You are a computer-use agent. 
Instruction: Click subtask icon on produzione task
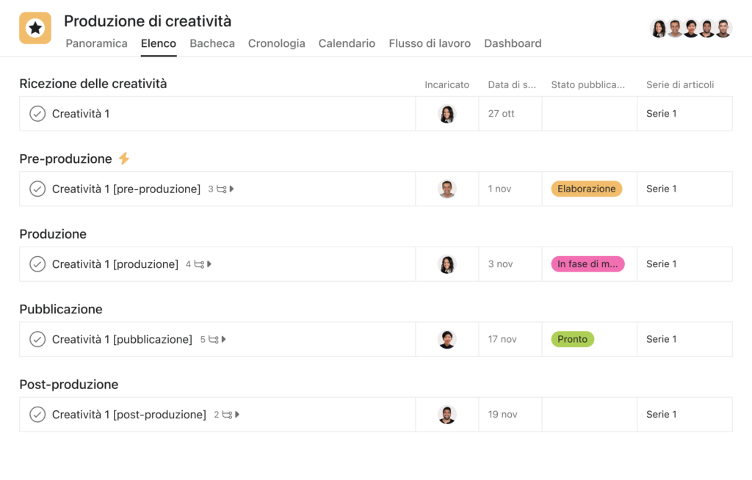coord(199,264)
